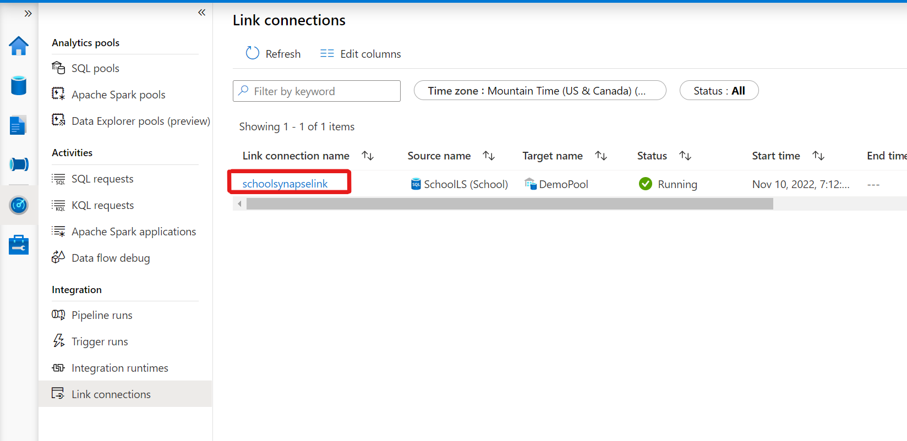Sort by Start time
This screenshot has width=907, height=441.
pyautogui.click(x=818, y=156)
